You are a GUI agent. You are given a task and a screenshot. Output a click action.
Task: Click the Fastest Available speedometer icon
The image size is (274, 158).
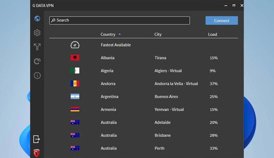tap(75, 45)
